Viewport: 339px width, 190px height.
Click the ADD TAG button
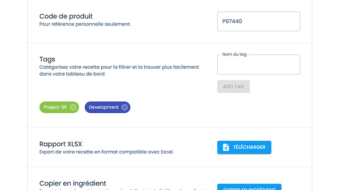(234, 86)
